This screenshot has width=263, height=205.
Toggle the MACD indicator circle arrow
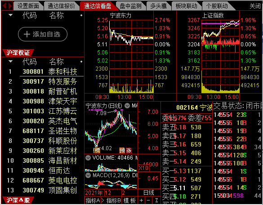click(x=88, y=176)
